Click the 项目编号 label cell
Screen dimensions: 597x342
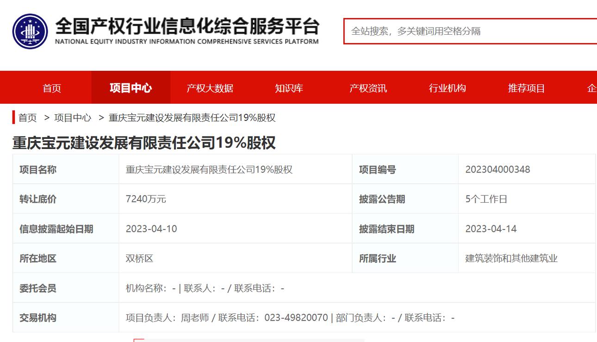(405, 169)
